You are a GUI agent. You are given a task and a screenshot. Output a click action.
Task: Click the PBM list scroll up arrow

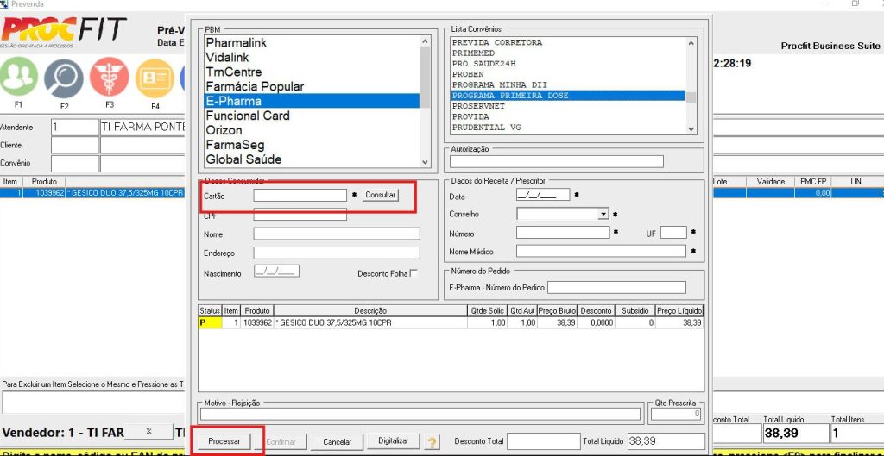[x=425, y=41]
